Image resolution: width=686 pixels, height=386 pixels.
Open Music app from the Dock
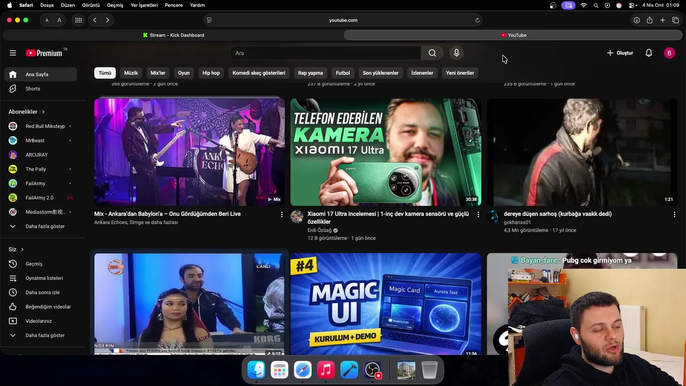pos(326,370)
